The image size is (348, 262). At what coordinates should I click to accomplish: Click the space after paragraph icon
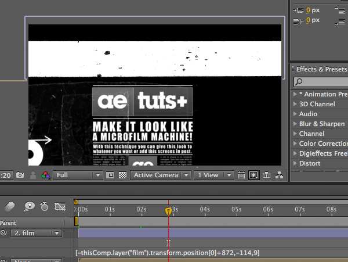pyautogui.click(x=339, y=21)
